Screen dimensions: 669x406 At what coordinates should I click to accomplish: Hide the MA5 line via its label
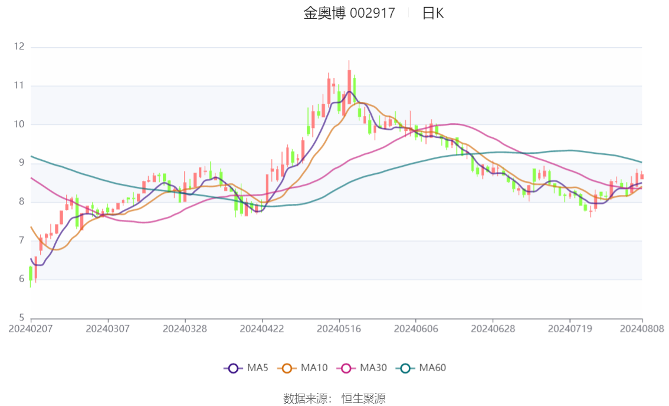point(258,368)
